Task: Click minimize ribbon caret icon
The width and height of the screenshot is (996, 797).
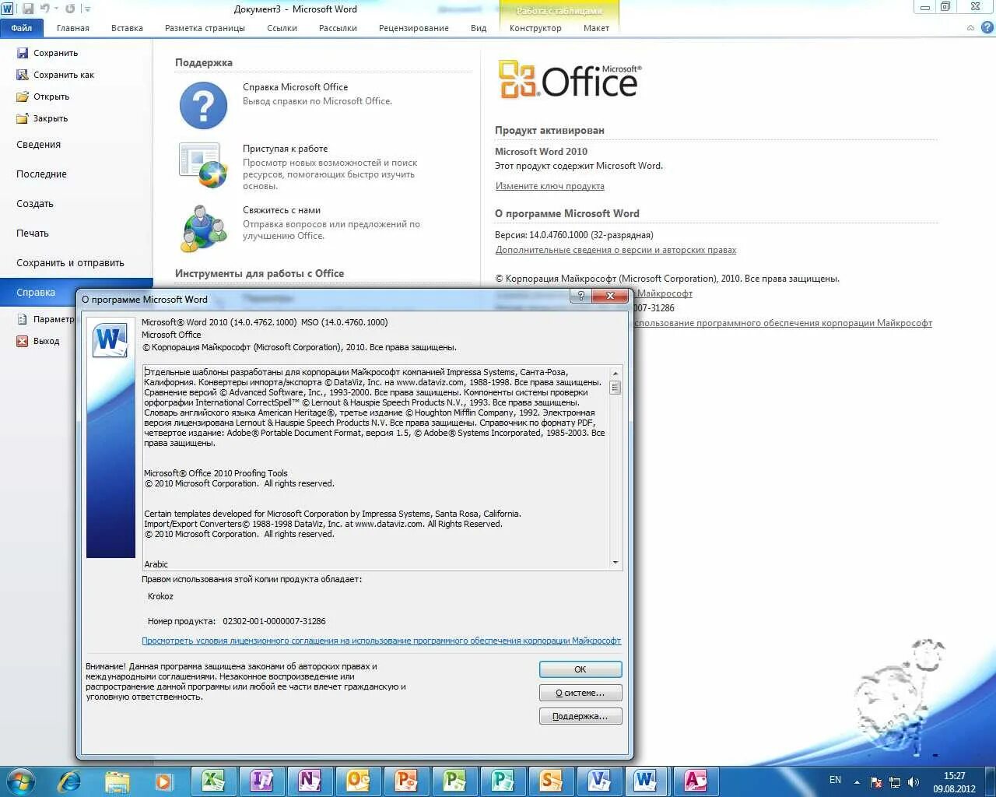Action: click(970, 28)
